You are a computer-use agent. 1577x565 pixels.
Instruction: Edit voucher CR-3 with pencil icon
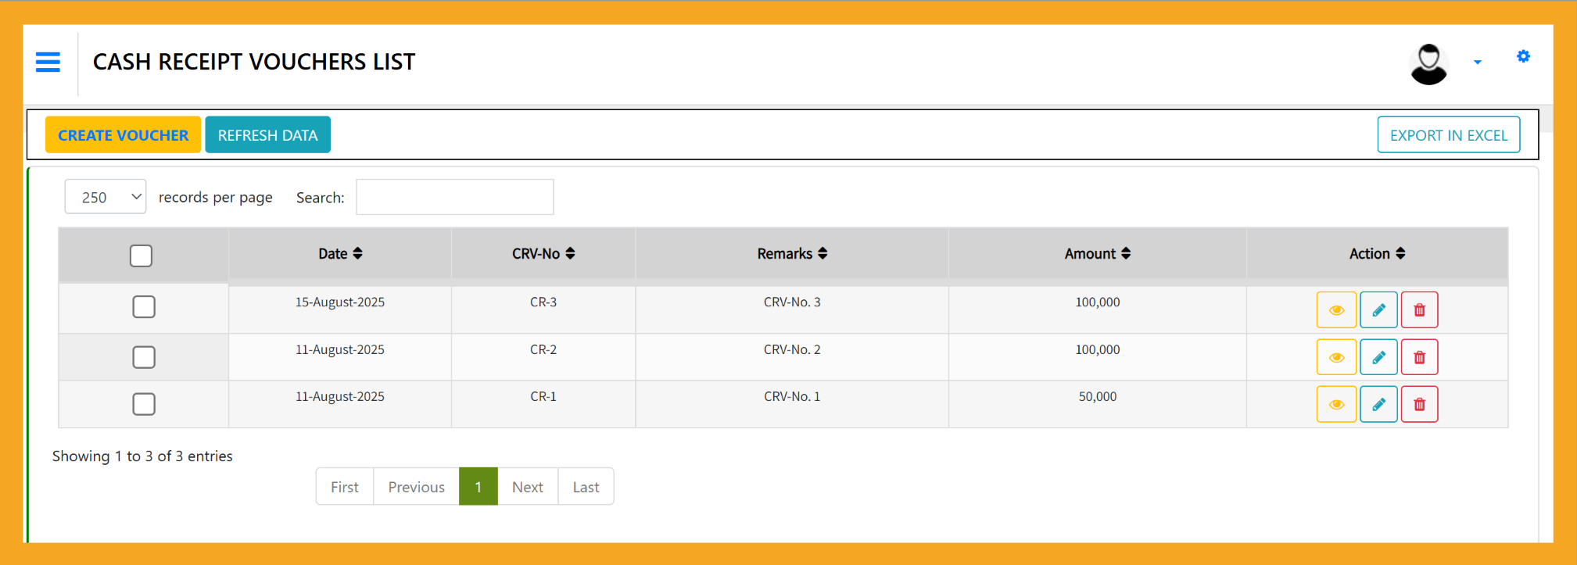coord(1378,310)
